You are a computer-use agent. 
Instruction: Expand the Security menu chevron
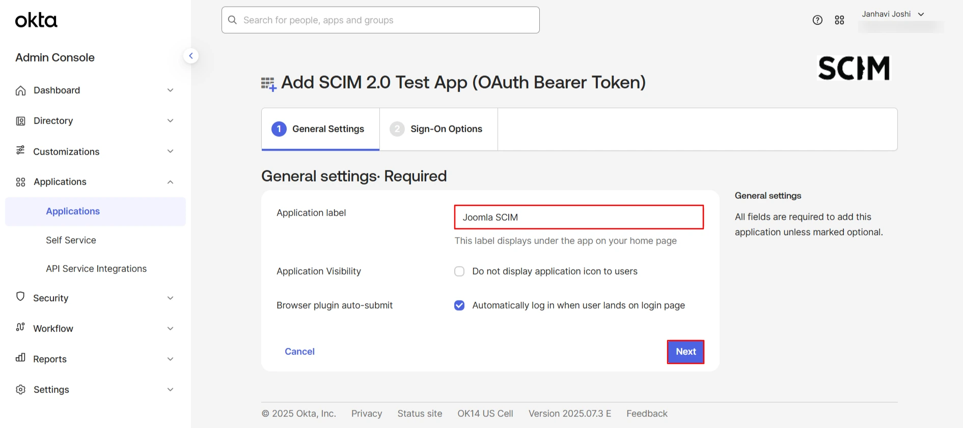(x=171, y=298)
